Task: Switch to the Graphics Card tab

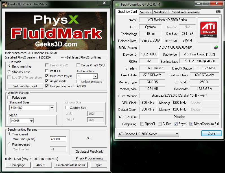Action: [x=127, y=12]
